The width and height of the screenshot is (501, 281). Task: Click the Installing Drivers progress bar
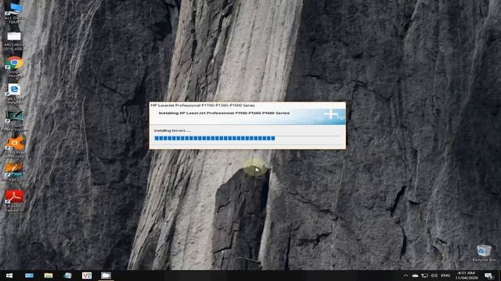point(247,138)
